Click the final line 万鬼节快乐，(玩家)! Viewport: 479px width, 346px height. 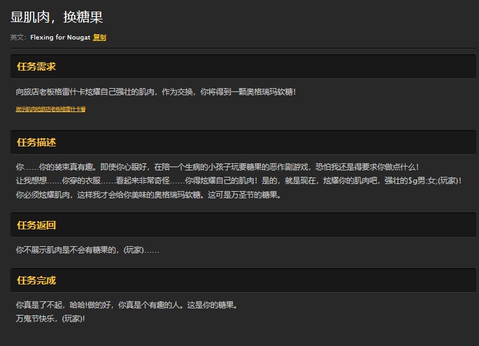pyautogui.click(x=51, y=318)
